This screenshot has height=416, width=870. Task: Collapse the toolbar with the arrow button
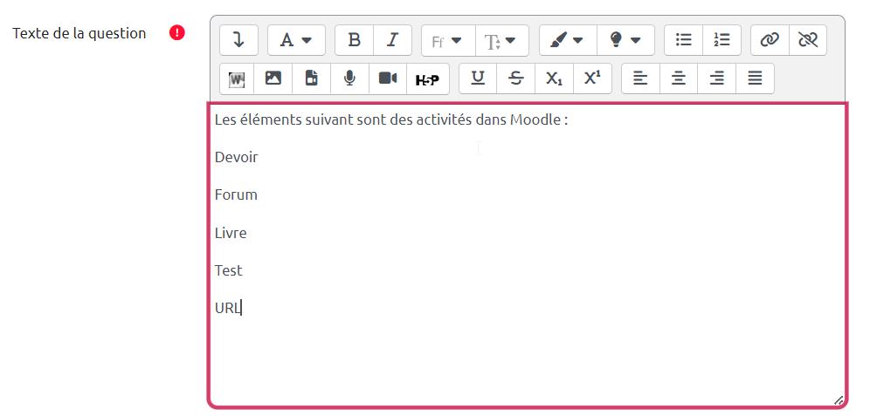(238, 40)
